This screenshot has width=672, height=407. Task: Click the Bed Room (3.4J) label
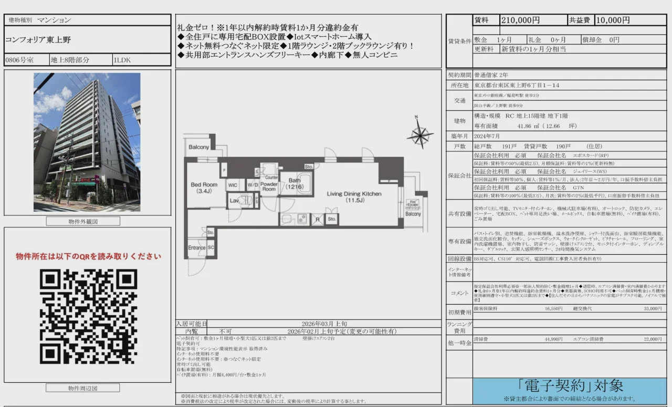pos(204,188)
